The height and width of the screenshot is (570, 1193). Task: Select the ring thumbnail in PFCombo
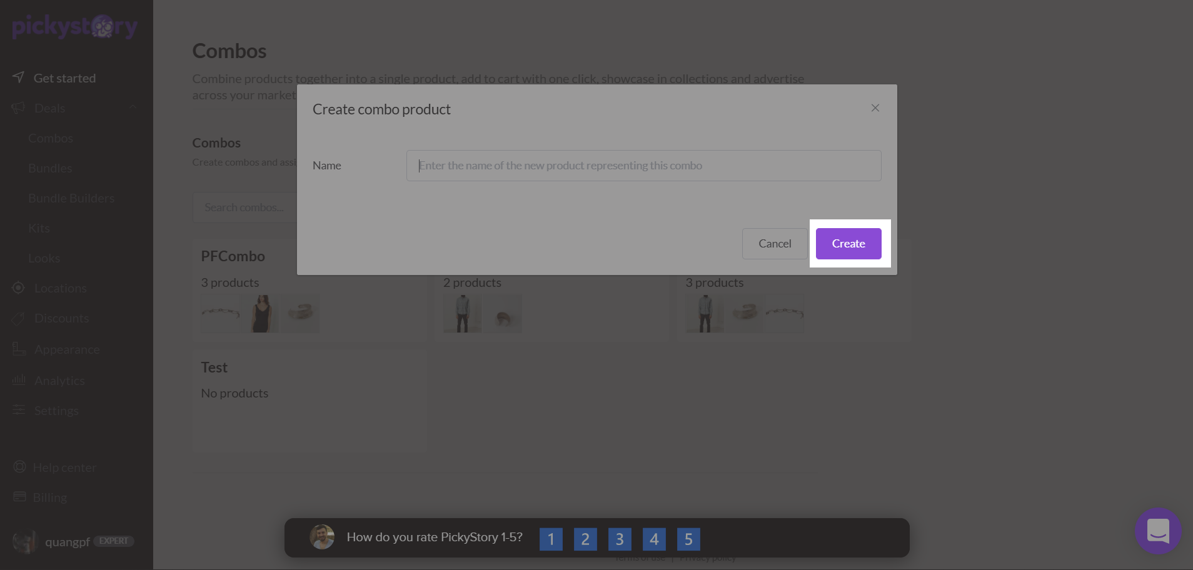pos(300,313)
